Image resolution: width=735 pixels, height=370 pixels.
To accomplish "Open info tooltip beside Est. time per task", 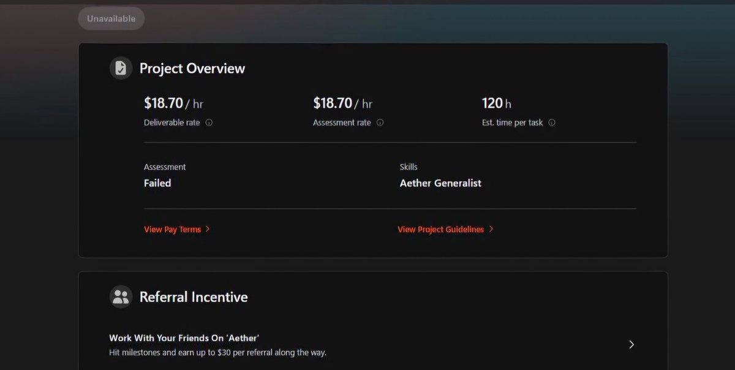I will click(x=552, y=123).
